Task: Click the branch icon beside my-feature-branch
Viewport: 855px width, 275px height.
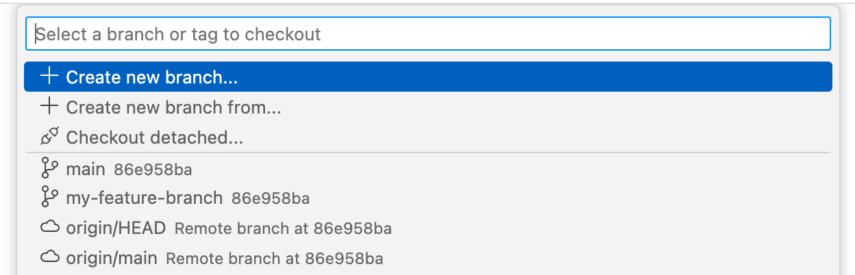Action: coord(49,198)
